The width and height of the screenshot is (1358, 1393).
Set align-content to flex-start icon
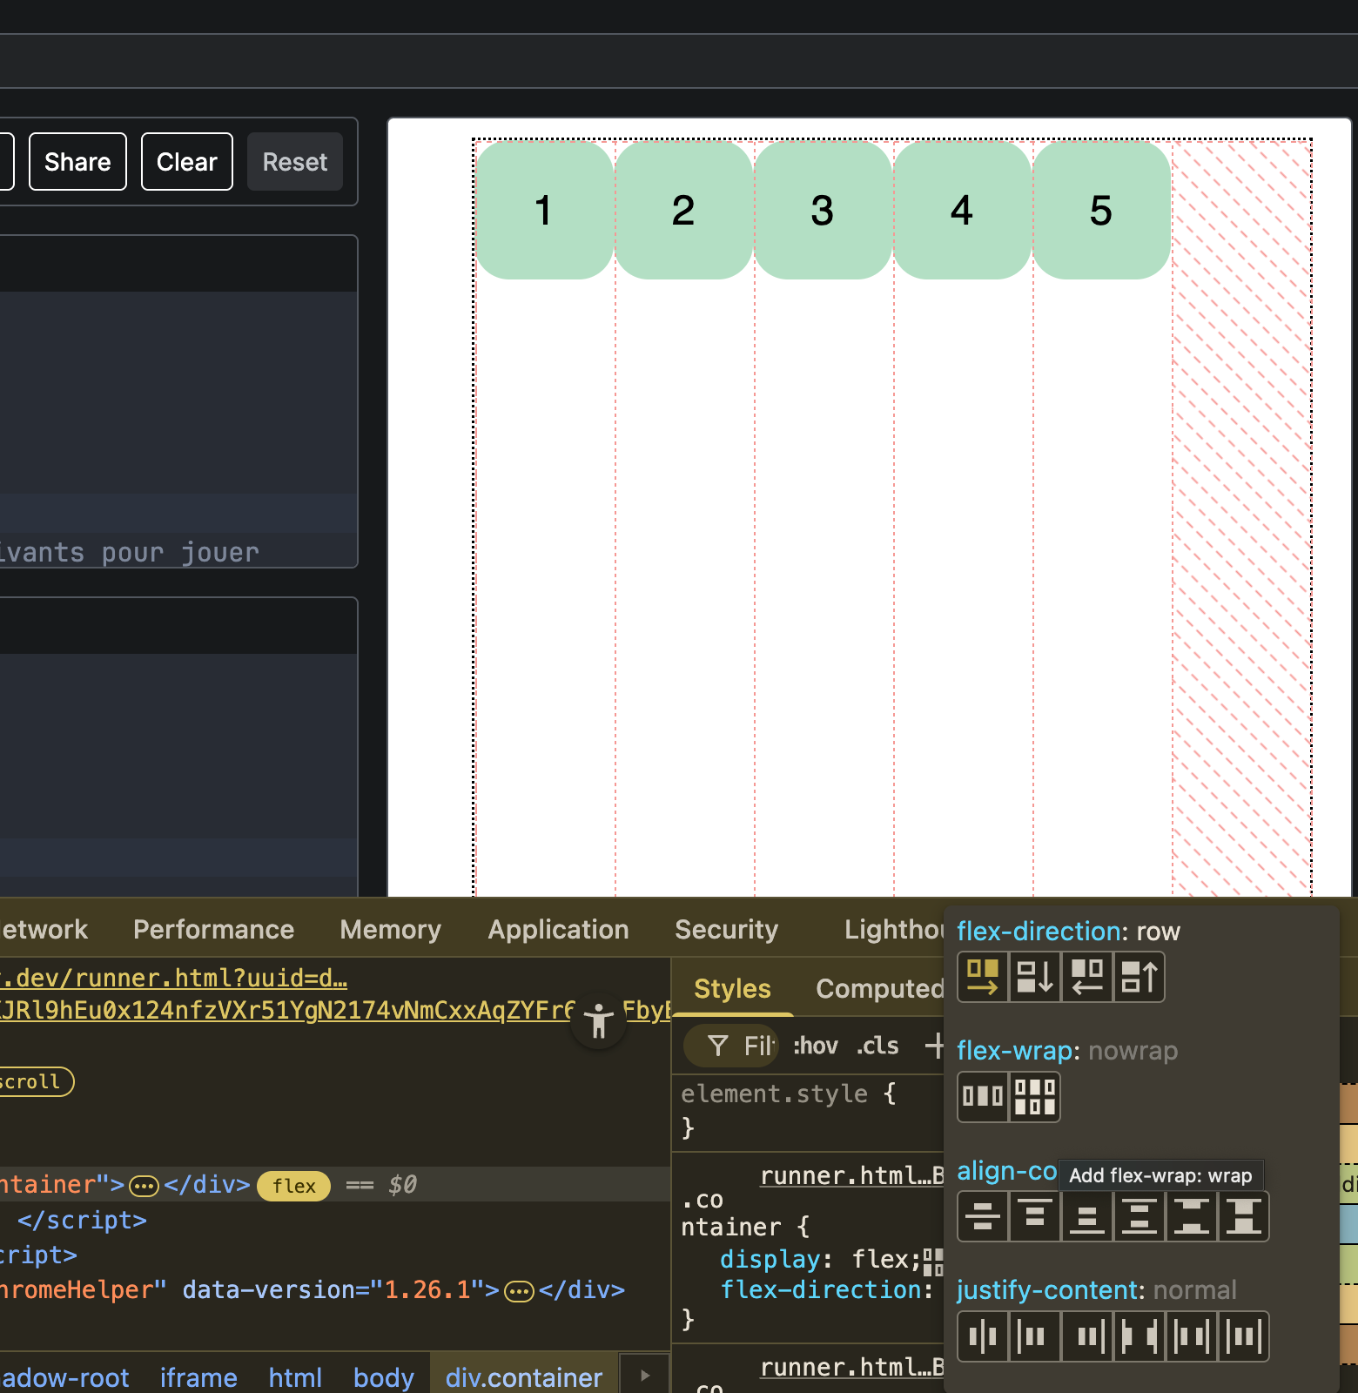[1035, 1216]
